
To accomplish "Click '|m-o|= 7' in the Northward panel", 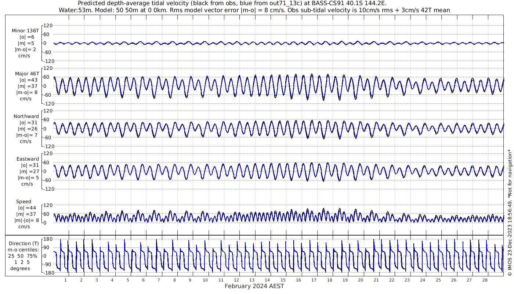I will pyautogui.click(x=27, y=135).
